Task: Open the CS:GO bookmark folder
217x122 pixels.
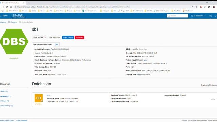Action: [148, 11]
